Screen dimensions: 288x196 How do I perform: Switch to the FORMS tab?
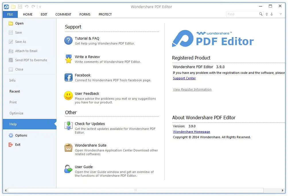click(85, 14)
